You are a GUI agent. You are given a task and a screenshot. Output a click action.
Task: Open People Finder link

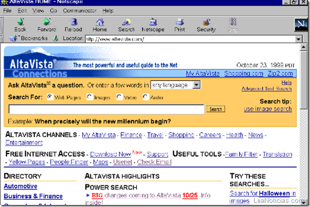coord(69,162)
